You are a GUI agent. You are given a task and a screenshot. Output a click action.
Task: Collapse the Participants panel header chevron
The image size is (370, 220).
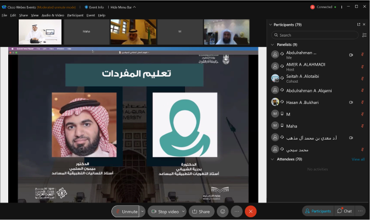coord(271,25)
